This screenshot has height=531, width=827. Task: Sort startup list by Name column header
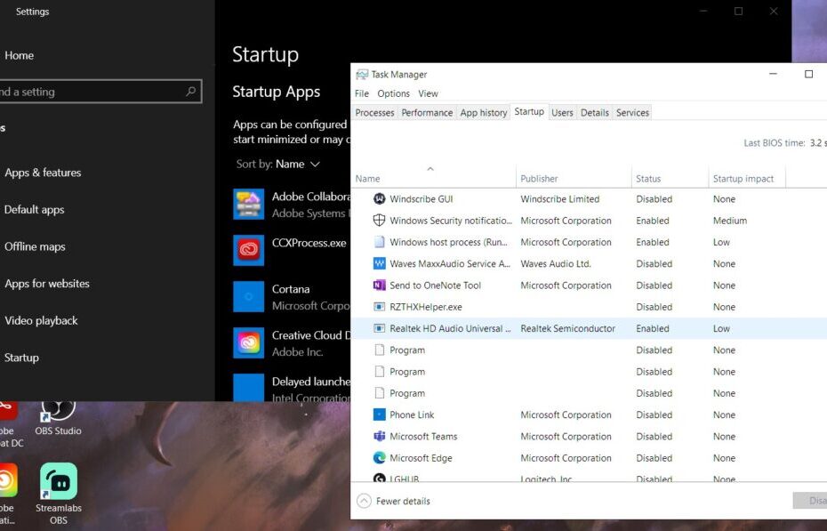368,179
